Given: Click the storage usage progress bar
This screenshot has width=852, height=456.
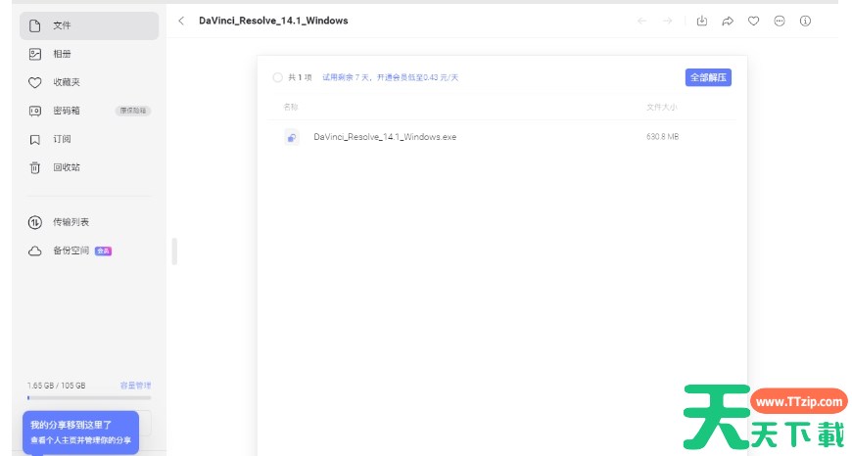Looking at the screenshot, I should tap(88, 398).
